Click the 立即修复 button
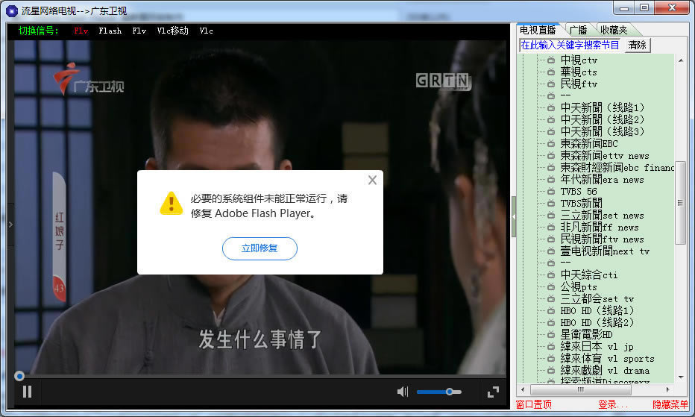Screen dimensions: 695x417 tap(260, 248)
